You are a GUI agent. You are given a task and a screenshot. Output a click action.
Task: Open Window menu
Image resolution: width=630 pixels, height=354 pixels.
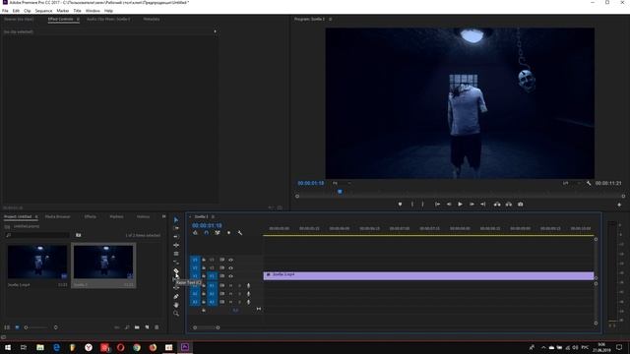[x=93, y=11]
